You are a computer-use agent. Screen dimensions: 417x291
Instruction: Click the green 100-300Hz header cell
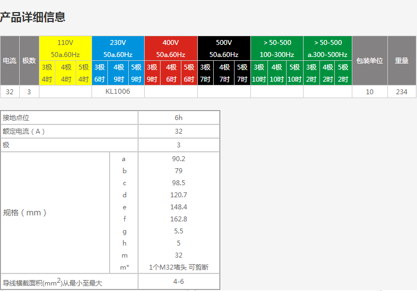pos(277,48)
